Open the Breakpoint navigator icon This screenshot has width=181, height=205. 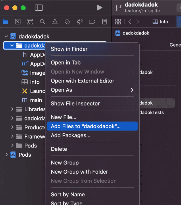coord(92,22)
